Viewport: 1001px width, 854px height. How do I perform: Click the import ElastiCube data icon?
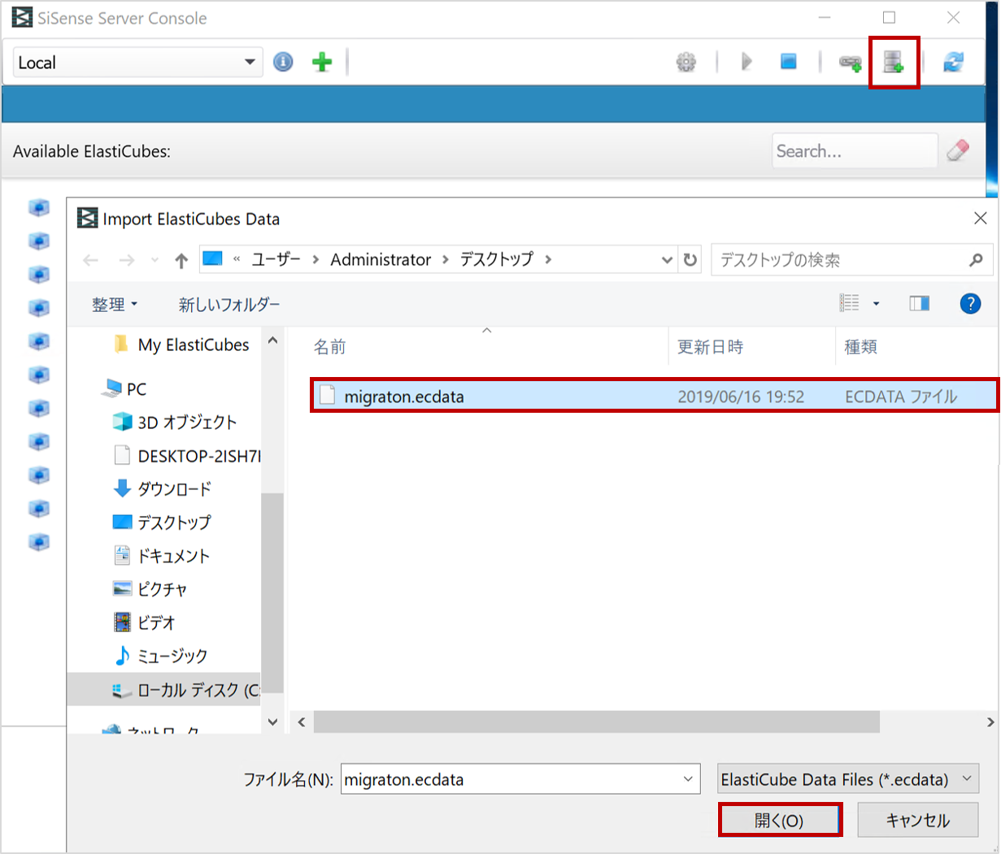pos(894,62)
